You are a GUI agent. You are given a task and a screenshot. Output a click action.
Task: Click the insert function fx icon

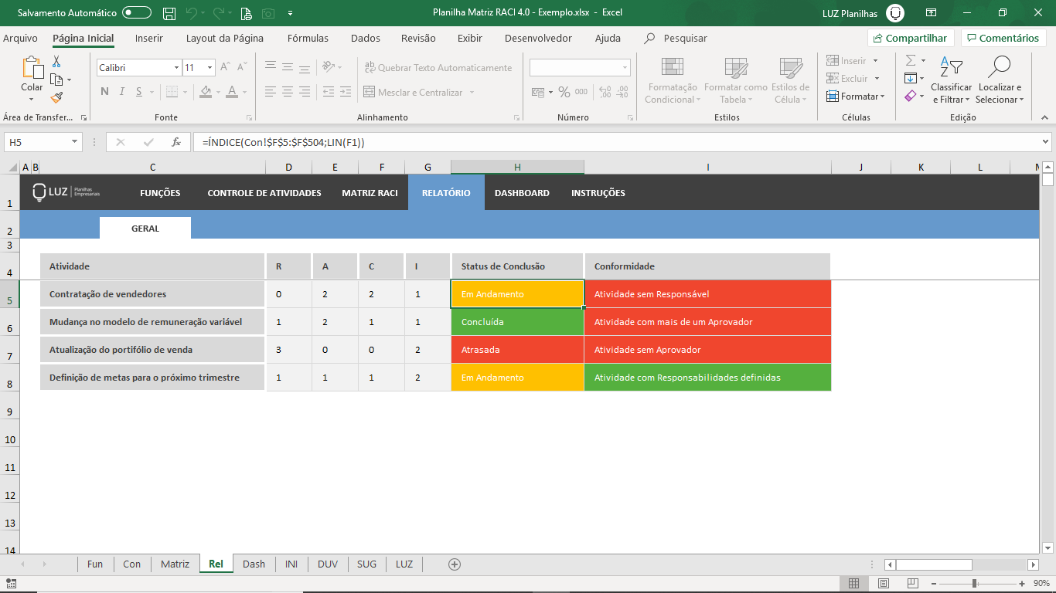coord(176,142)
